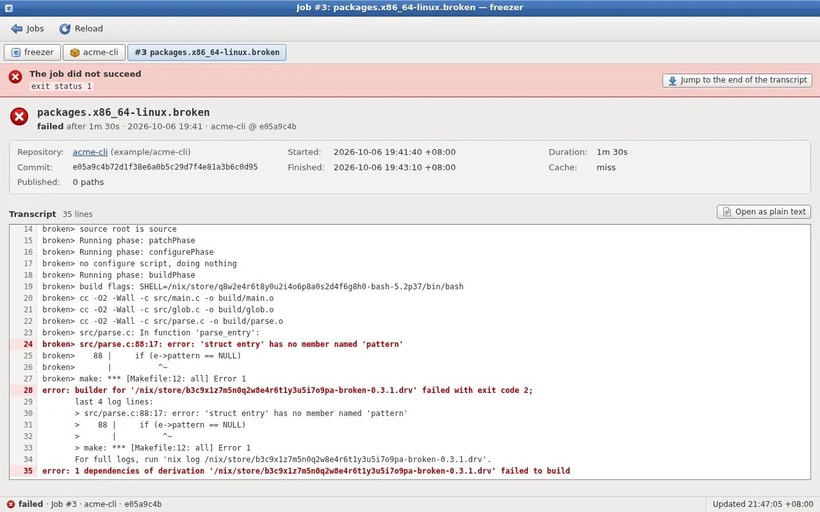This screenshot has width=820, height=512.
Task: Click the large failed status icon beside the job name
Action: (19, 116)
